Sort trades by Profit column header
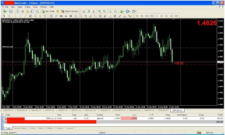The width and height of the screenshot is (225, 135). (x=220, y=115)
